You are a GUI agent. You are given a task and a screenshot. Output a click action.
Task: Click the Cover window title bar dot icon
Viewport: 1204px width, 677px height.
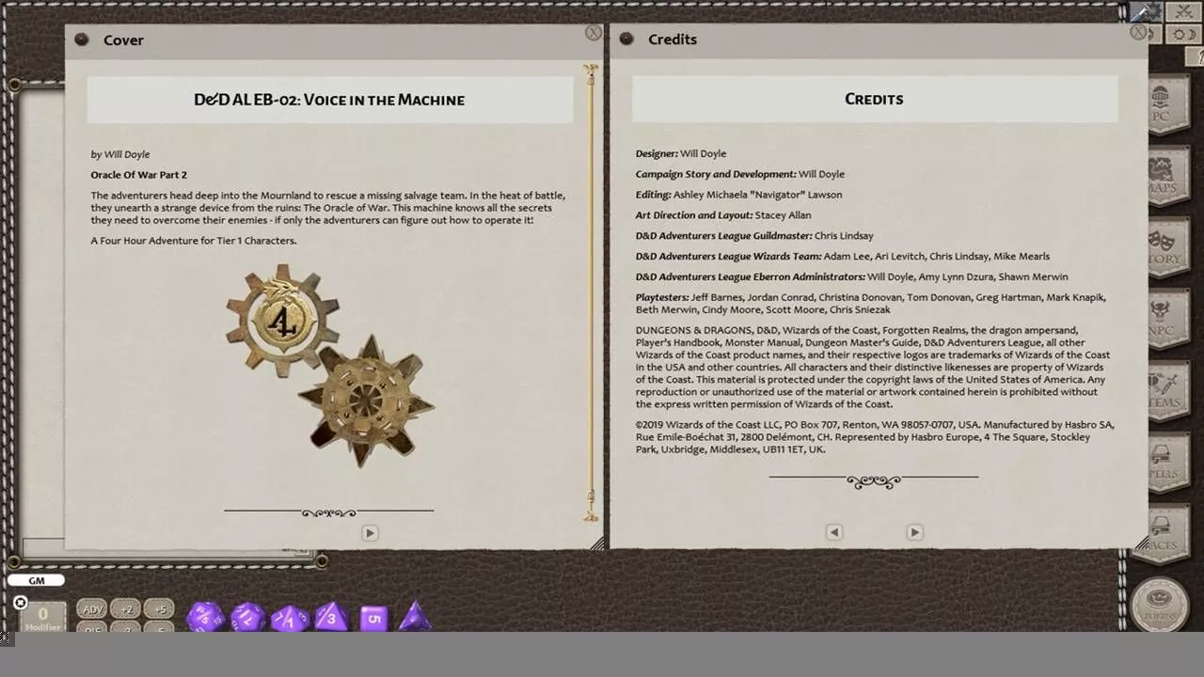pos(81,39)
